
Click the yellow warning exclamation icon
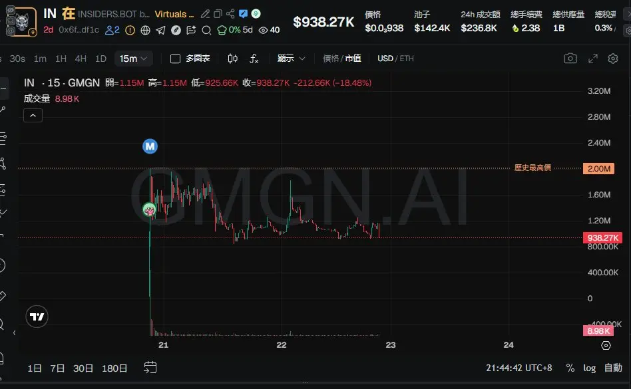pyautogui.click(x=130, y=30)
